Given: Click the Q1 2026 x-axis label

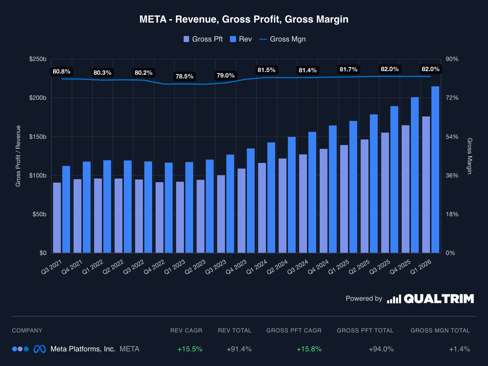Looking at the screenshot, I should [x=421, y=267].
